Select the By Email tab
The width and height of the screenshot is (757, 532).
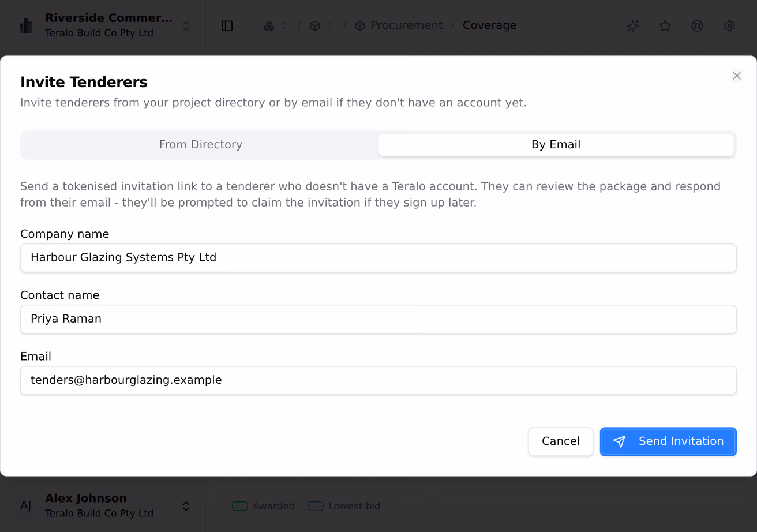click(556, 145)
